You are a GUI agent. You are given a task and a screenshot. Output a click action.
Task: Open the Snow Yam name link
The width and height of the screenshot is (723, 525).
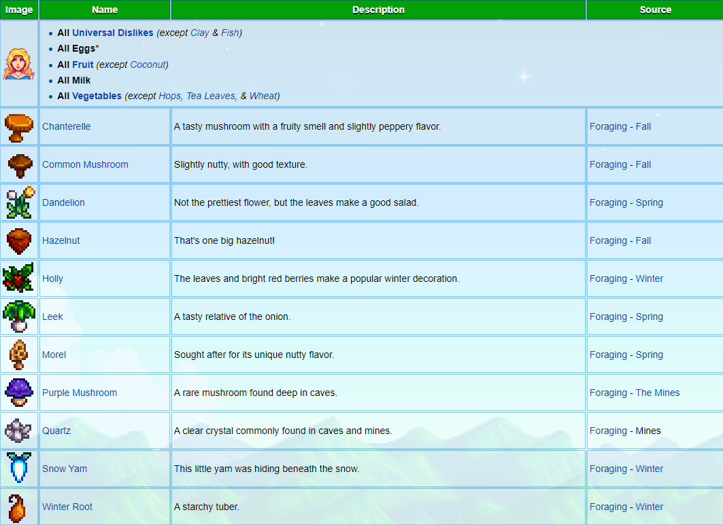[65, 469]
